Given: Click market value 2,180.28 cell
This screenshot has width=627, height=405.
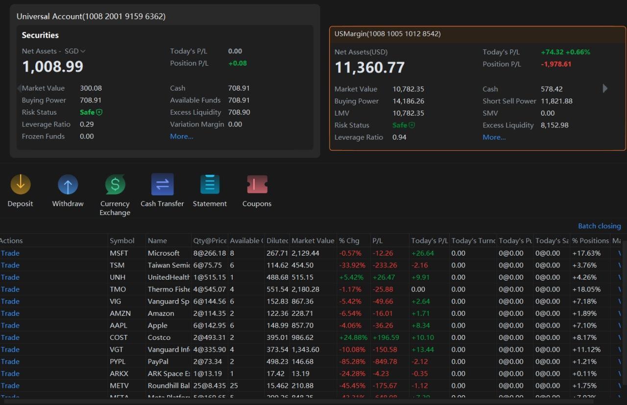Looking at the screenshot, I should [x=305, y=289].
